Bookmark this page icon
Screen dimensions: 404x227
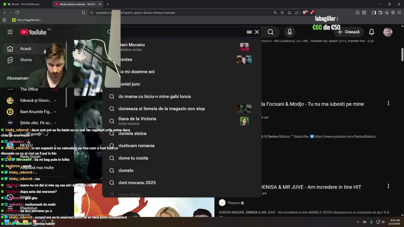tap(83, 13)
